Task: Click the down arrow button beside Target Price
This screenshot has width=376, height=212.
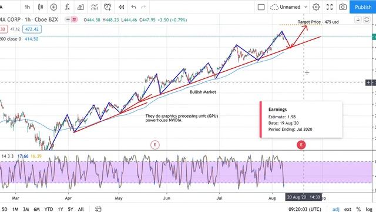Action: (358, 19)
